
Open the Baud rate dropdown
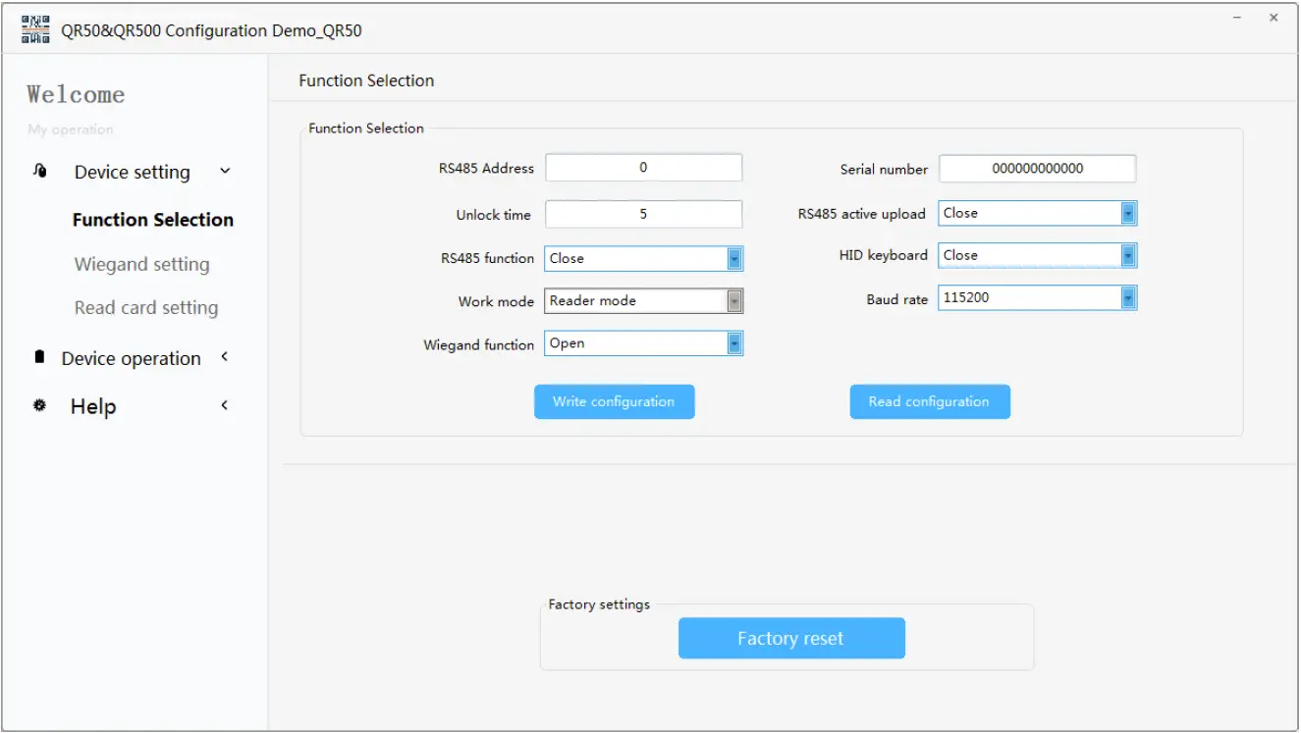tap(1038, 297)
